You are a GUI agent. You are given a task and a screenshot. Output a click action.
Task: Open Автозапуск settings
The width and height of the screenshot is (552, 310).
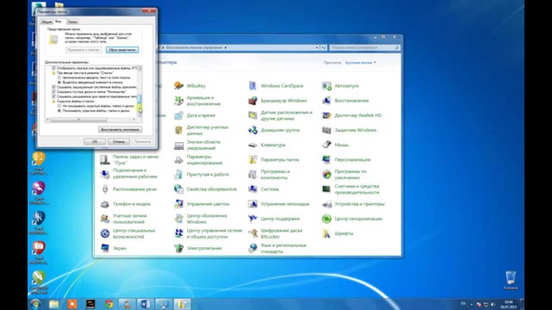pyautogui.click(x=341, y=86)
